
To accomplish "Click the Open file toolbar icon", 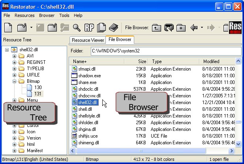I will coord(22,28).
